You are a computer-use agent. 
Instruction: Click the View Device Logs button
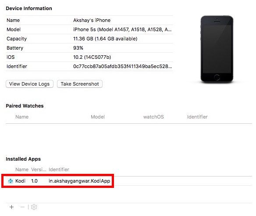coord(29,84)
